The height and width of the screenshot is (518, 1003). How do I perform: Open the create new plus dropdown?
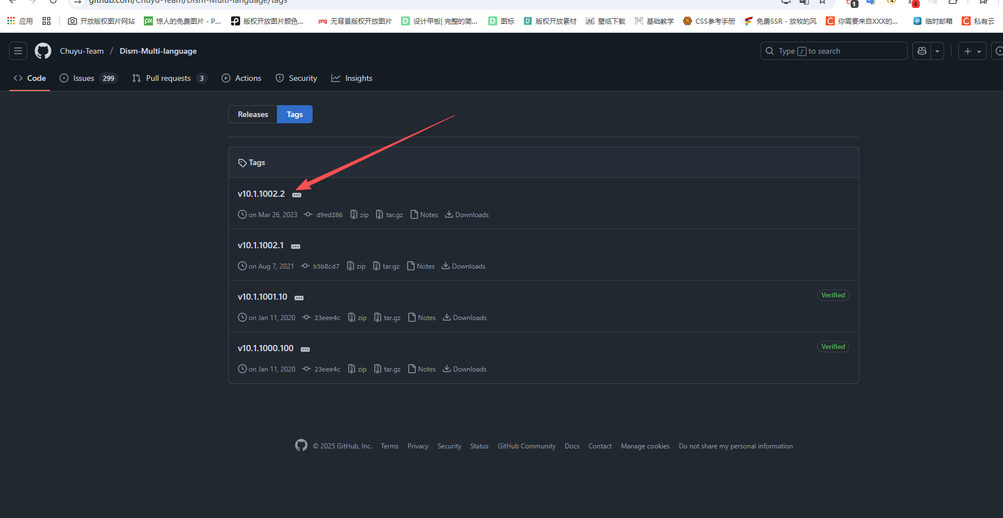click(x=972, y=51)
